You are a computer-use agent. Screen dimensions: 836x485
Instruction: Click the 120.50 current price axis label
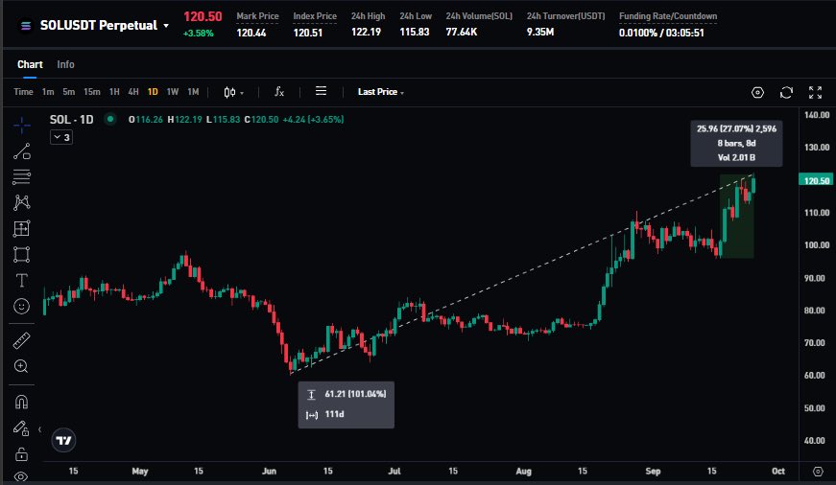click(x=816, y=180)
